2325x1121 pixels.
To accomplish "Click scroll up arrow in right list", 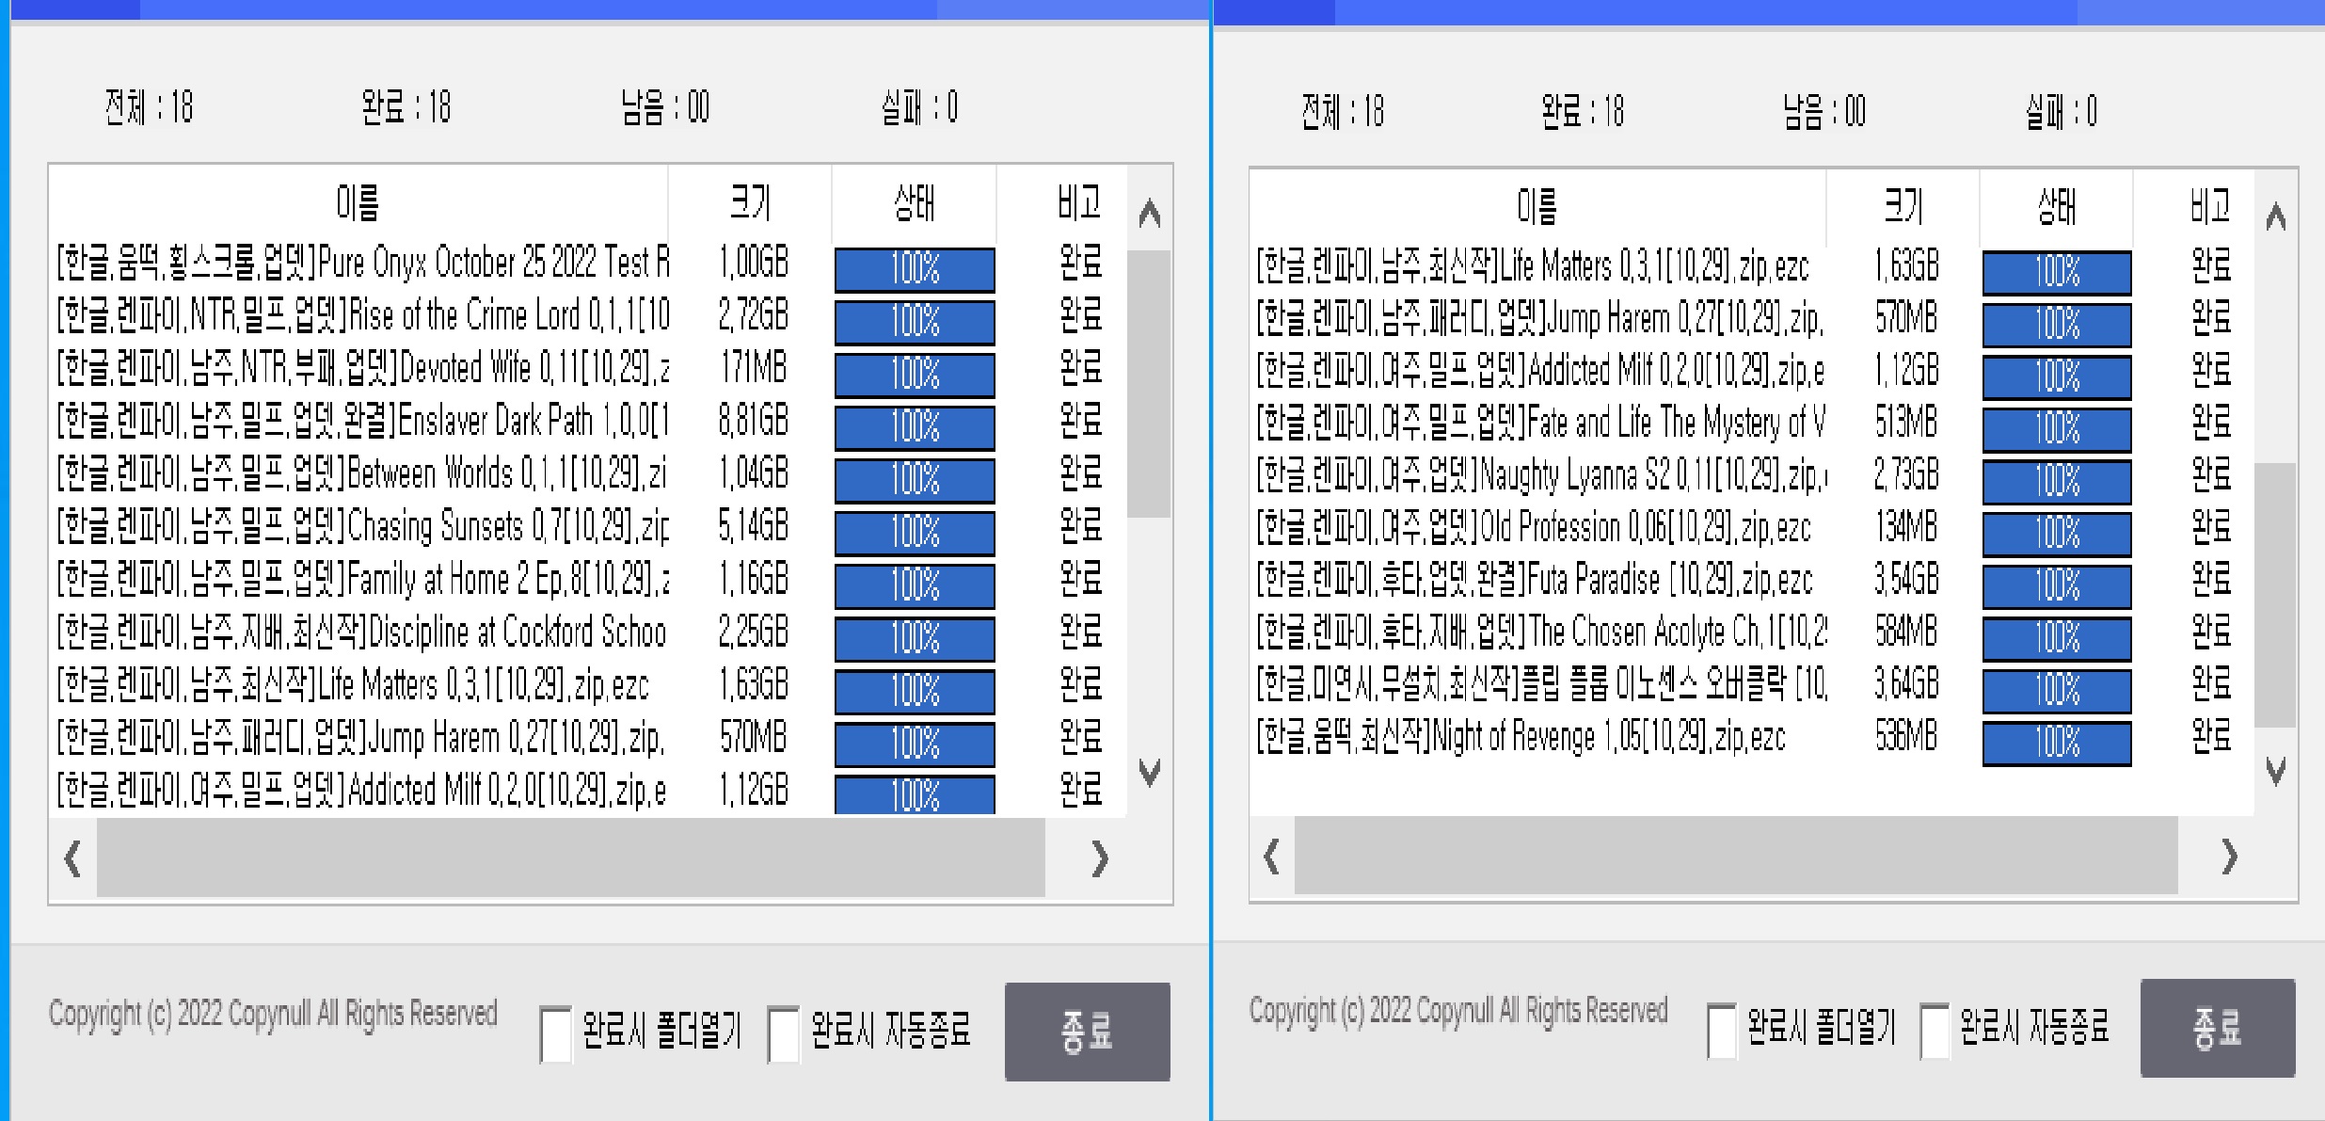I will click(x=2275, y=217).
